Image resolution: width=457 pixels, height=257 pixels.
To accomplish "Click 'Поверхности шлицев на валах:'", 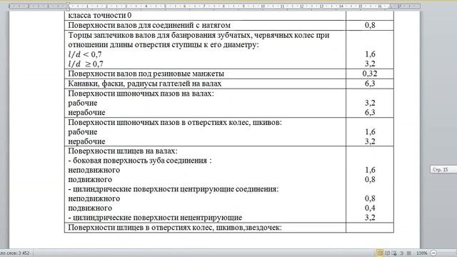I will [x=123, y=151].
